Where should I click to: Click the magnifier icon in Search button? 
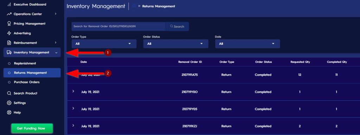point(172,26)
